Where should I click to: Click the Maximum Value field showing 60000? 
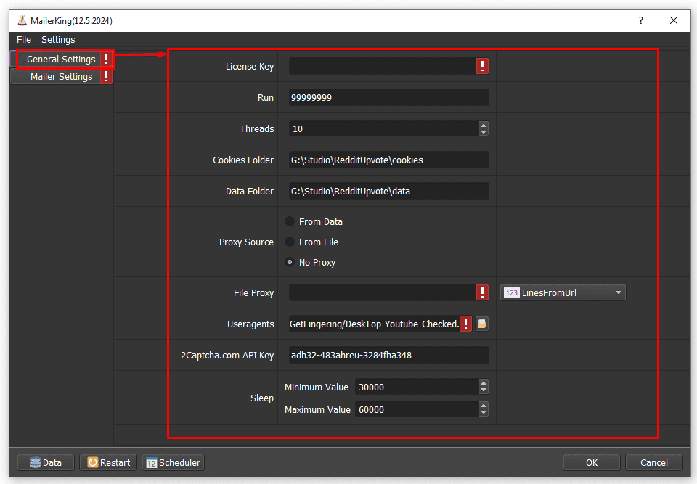coord(417,409)
